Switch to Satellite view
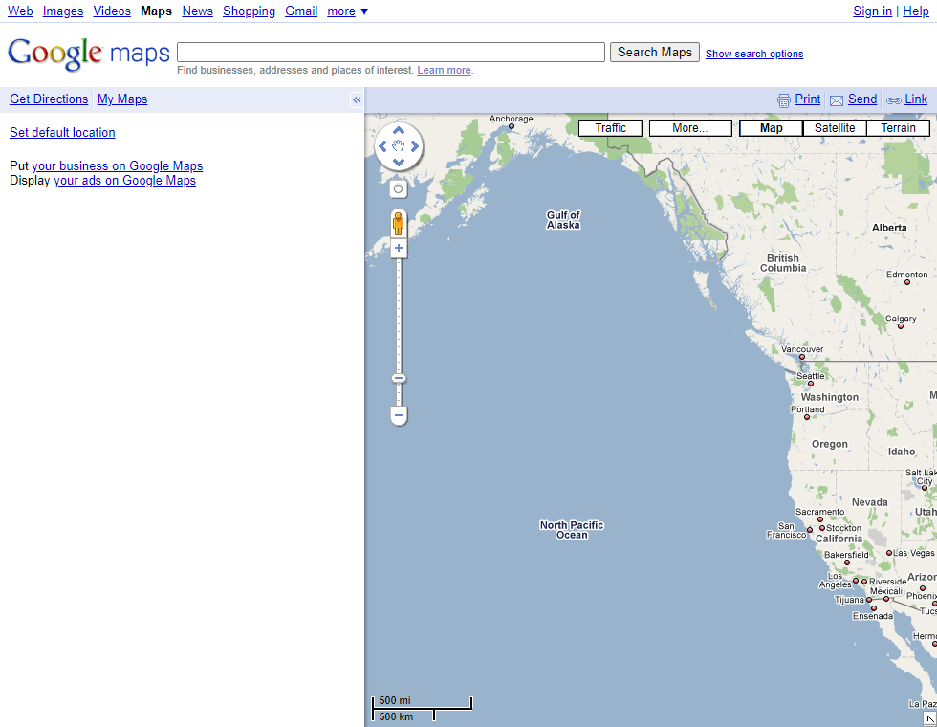 tap(835, 128)
